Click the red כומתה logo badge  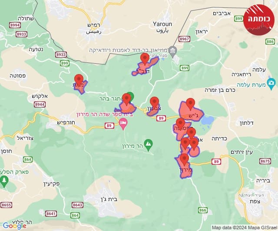click(259, 20)
